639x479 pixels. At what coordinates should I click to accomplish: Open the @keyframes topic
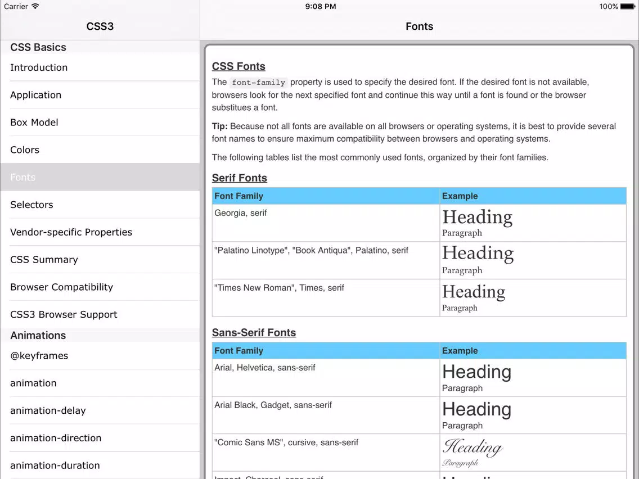tap(100, 355)
